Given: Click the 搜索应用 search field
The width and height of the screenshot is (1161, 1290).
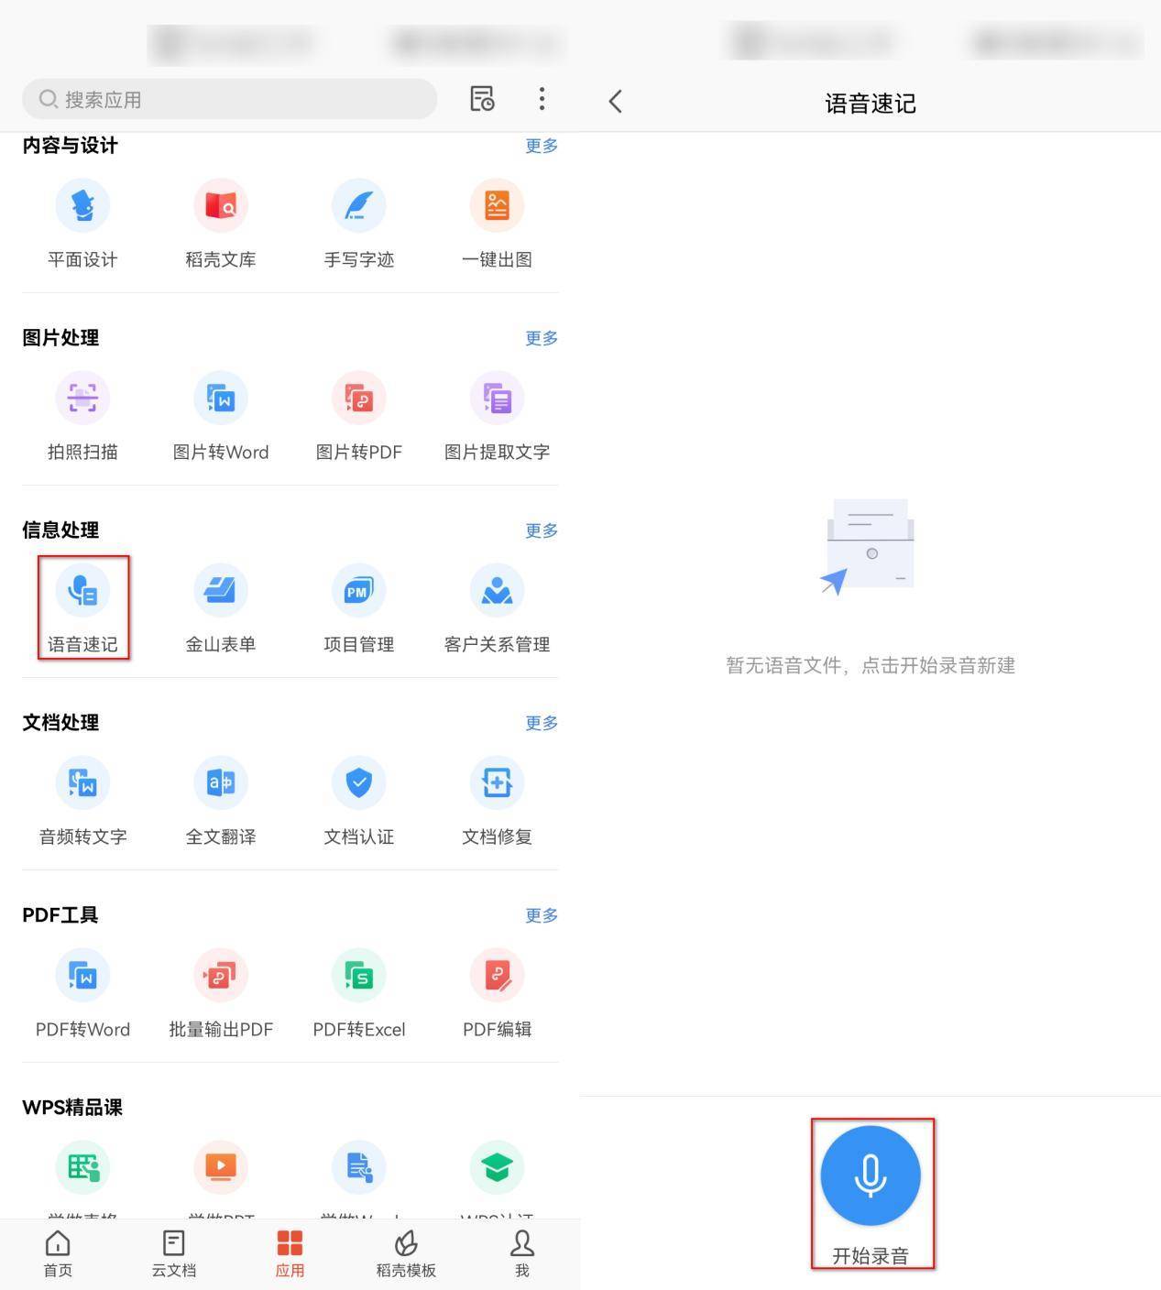Looking at the screenshot, I should tap(229, 99).
